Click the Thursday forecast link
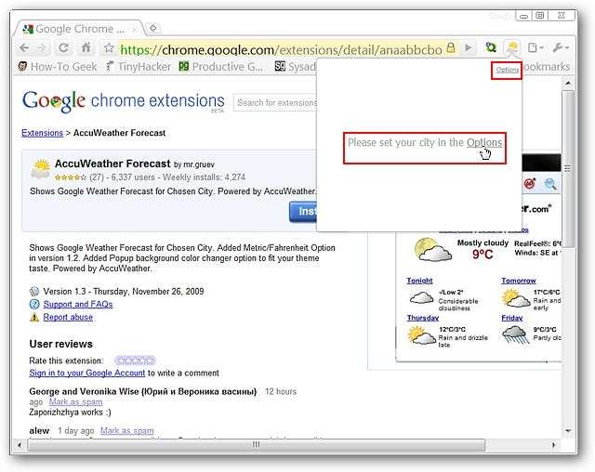Image resolution: width=595 pixels, height=472 pixels. 423,318
